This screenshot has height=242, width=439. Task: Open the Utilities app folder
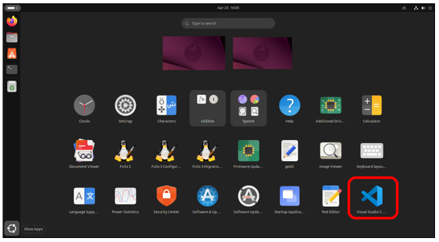(208, 108)
